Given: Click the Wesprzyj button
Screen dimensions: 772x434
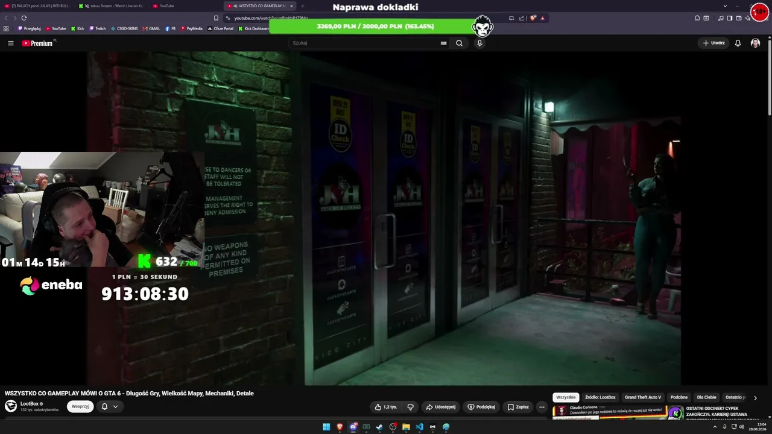Looking at the screenshot, I should (80, 407).
